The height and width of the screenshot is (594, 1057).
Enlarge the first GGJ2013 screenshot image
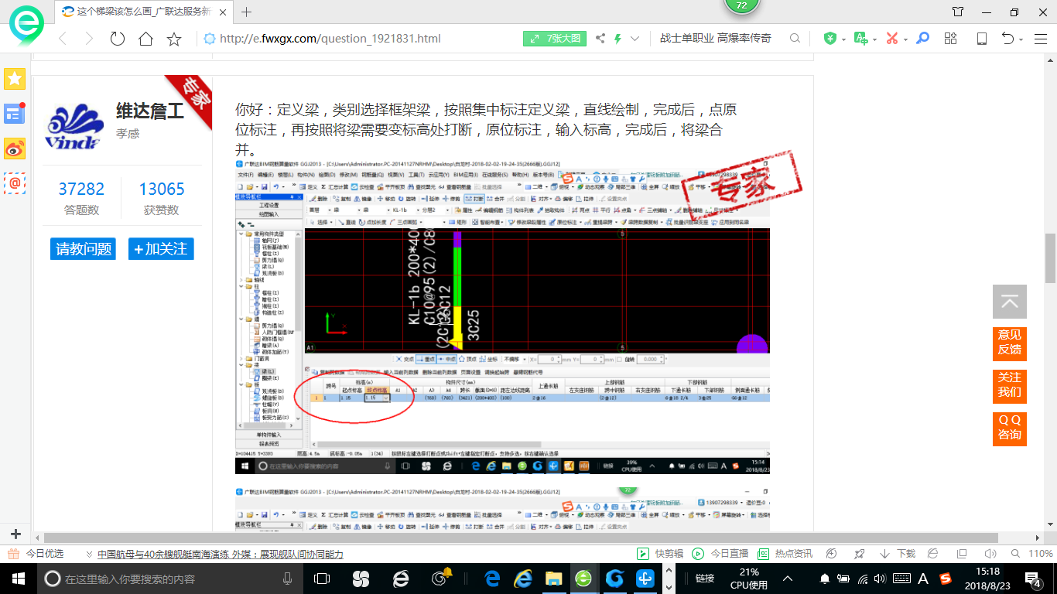point(503,317)
